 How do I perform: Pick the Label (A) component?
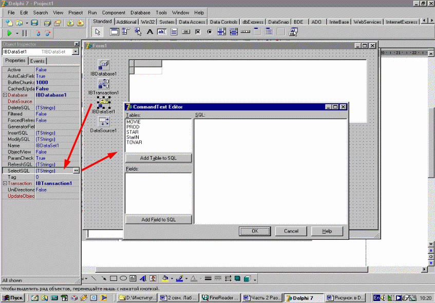pos(150,32)
